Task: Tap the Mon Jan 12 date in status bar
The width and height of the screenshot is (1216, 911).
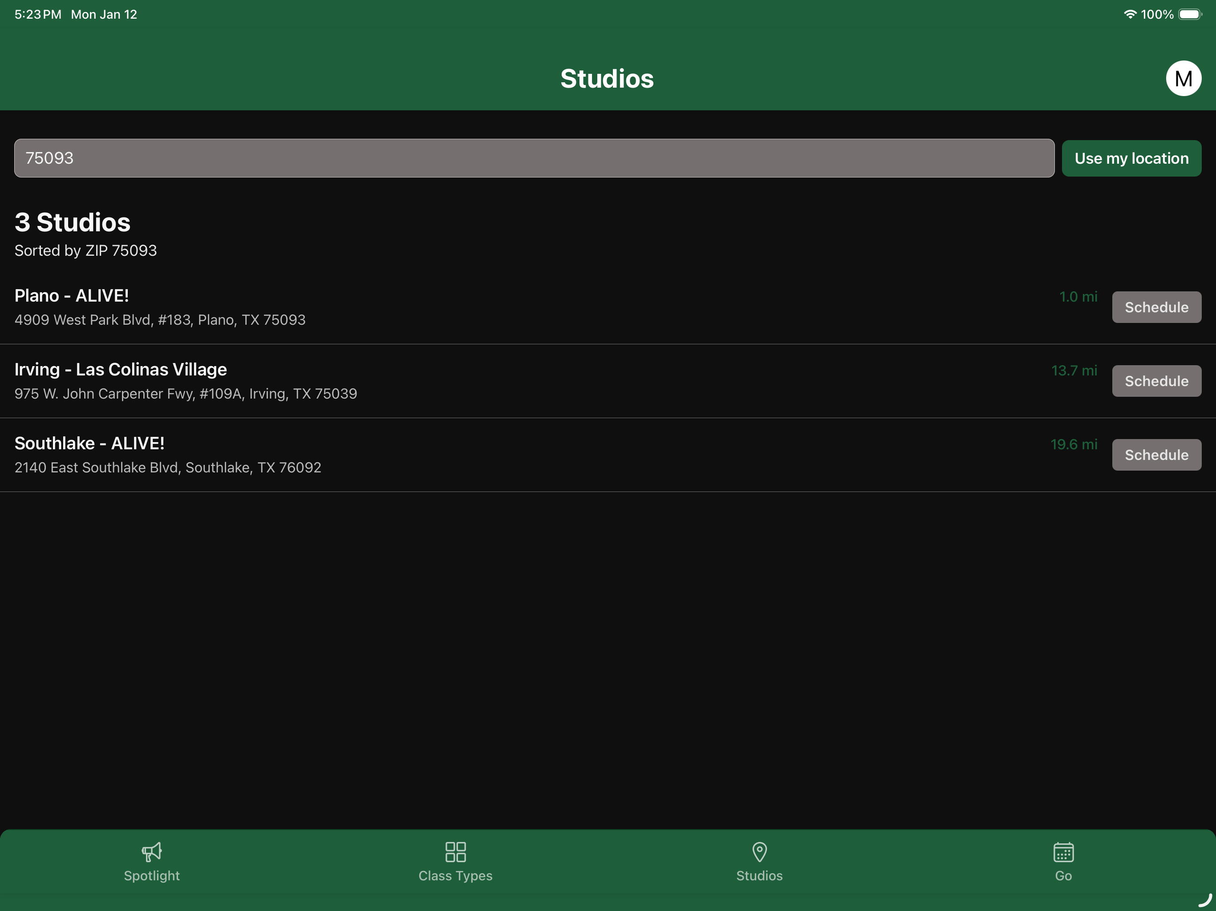Action: coord(104,14)
